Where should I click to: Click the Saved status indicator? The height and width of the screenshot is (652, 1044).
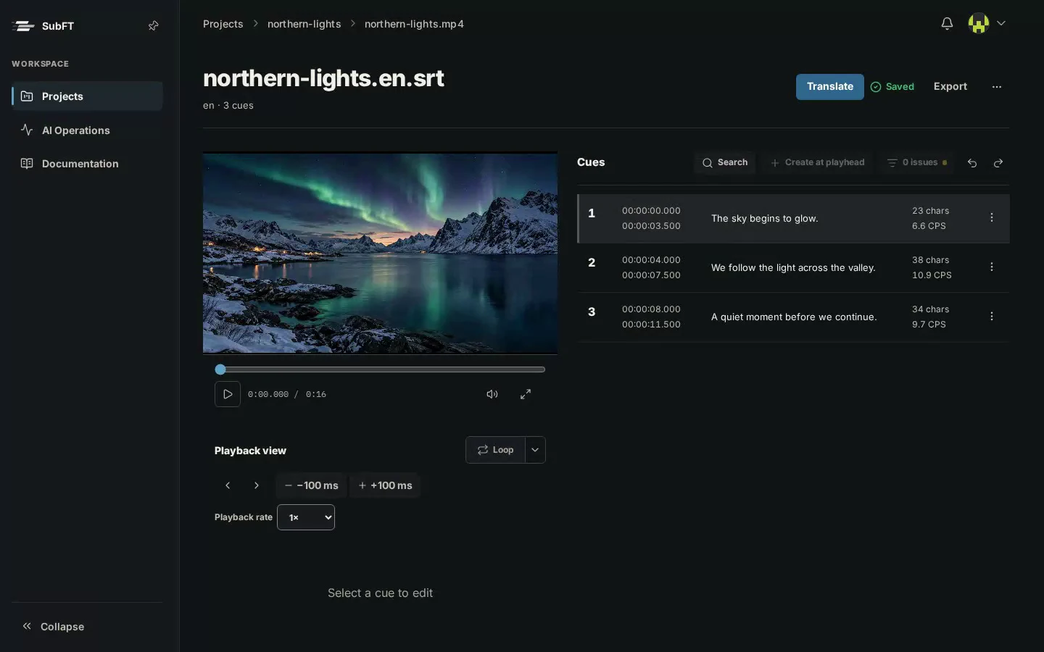[892, 87]
